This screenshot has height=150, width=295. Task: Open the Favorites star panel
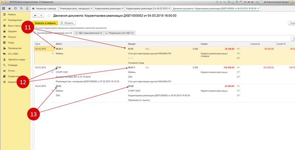(10, 8)
